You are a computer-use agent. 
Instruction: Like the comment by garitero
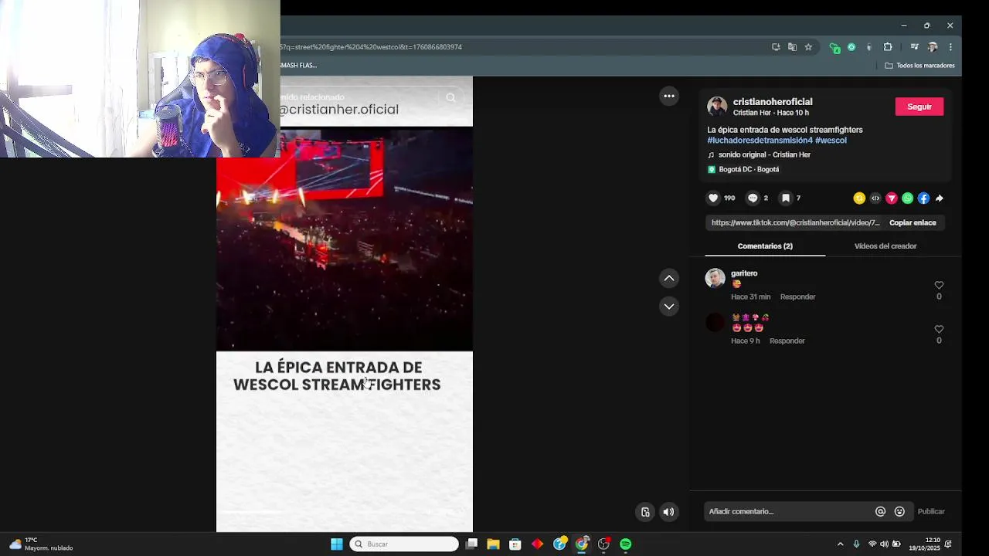tap(939, 285)
